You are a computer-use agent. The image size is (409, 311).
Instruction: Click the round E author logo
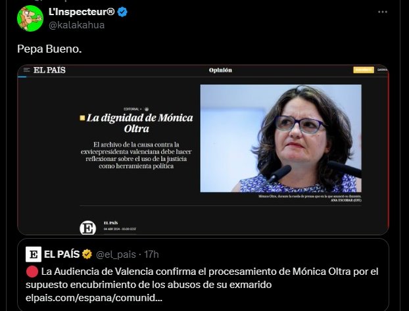click(88, 228)
